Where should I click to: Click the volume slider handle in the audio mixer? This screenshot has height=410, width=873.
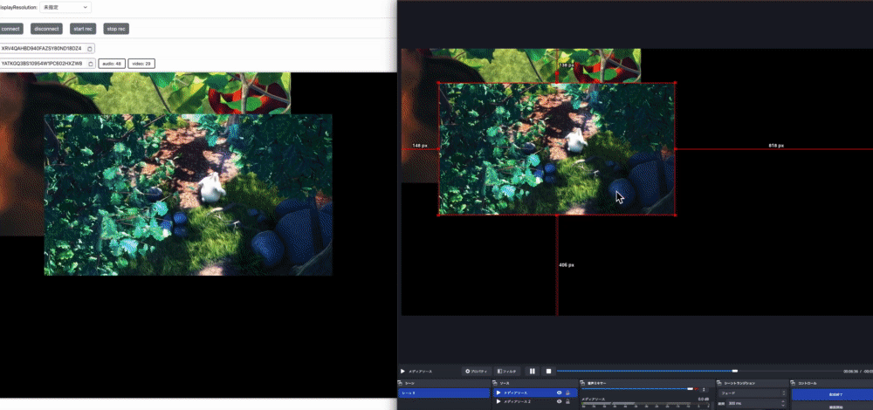691,388
